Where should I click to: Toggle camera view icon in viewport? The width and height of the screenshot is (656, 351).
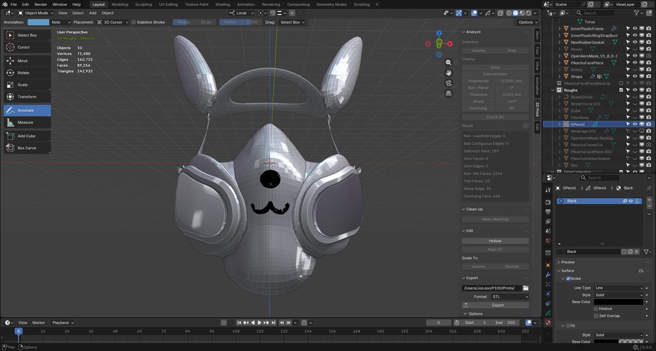449,83
